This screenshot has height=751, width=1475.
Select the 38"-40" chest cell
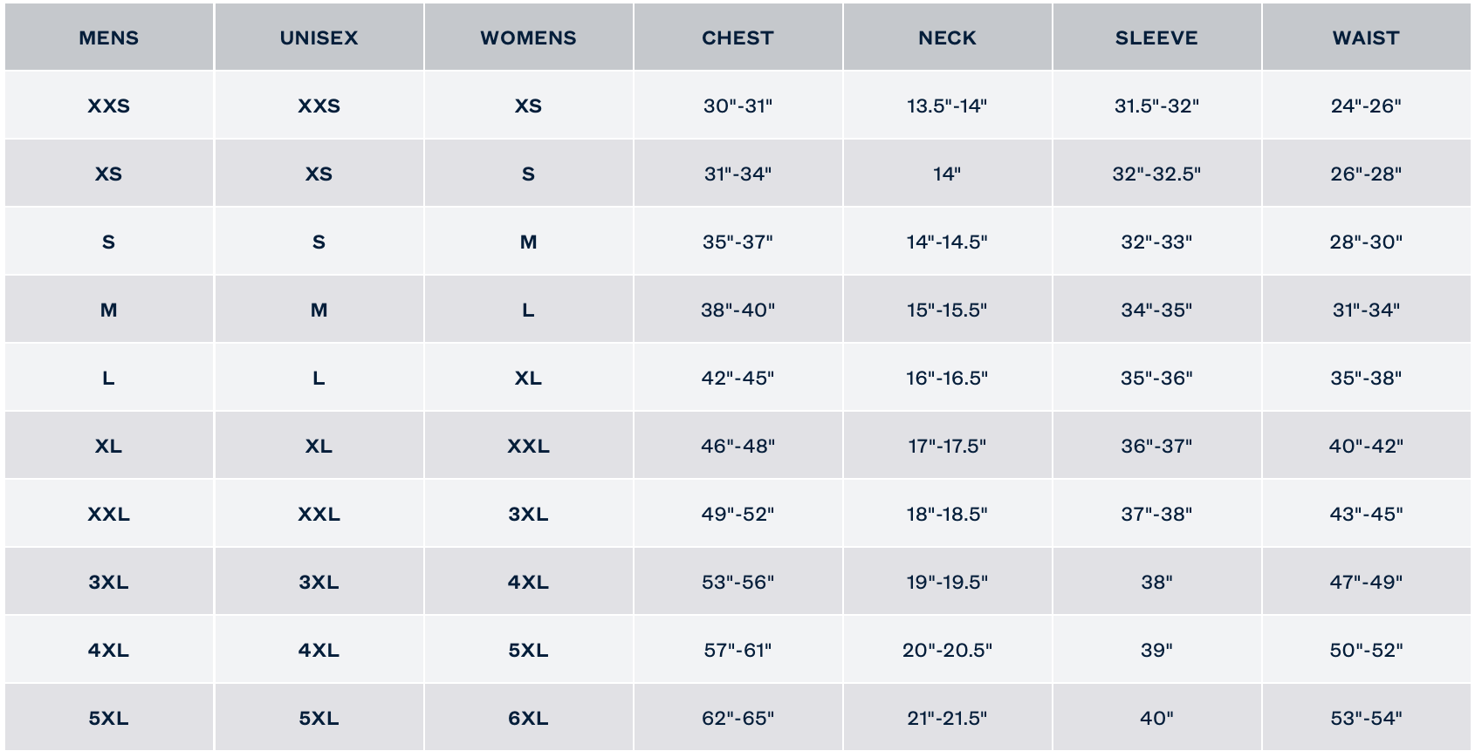pos(737,311)
